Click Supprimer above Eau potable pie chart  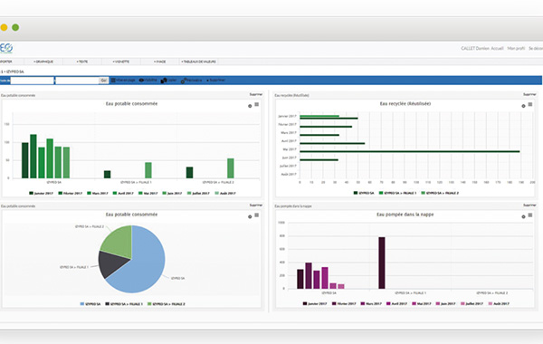256,205
